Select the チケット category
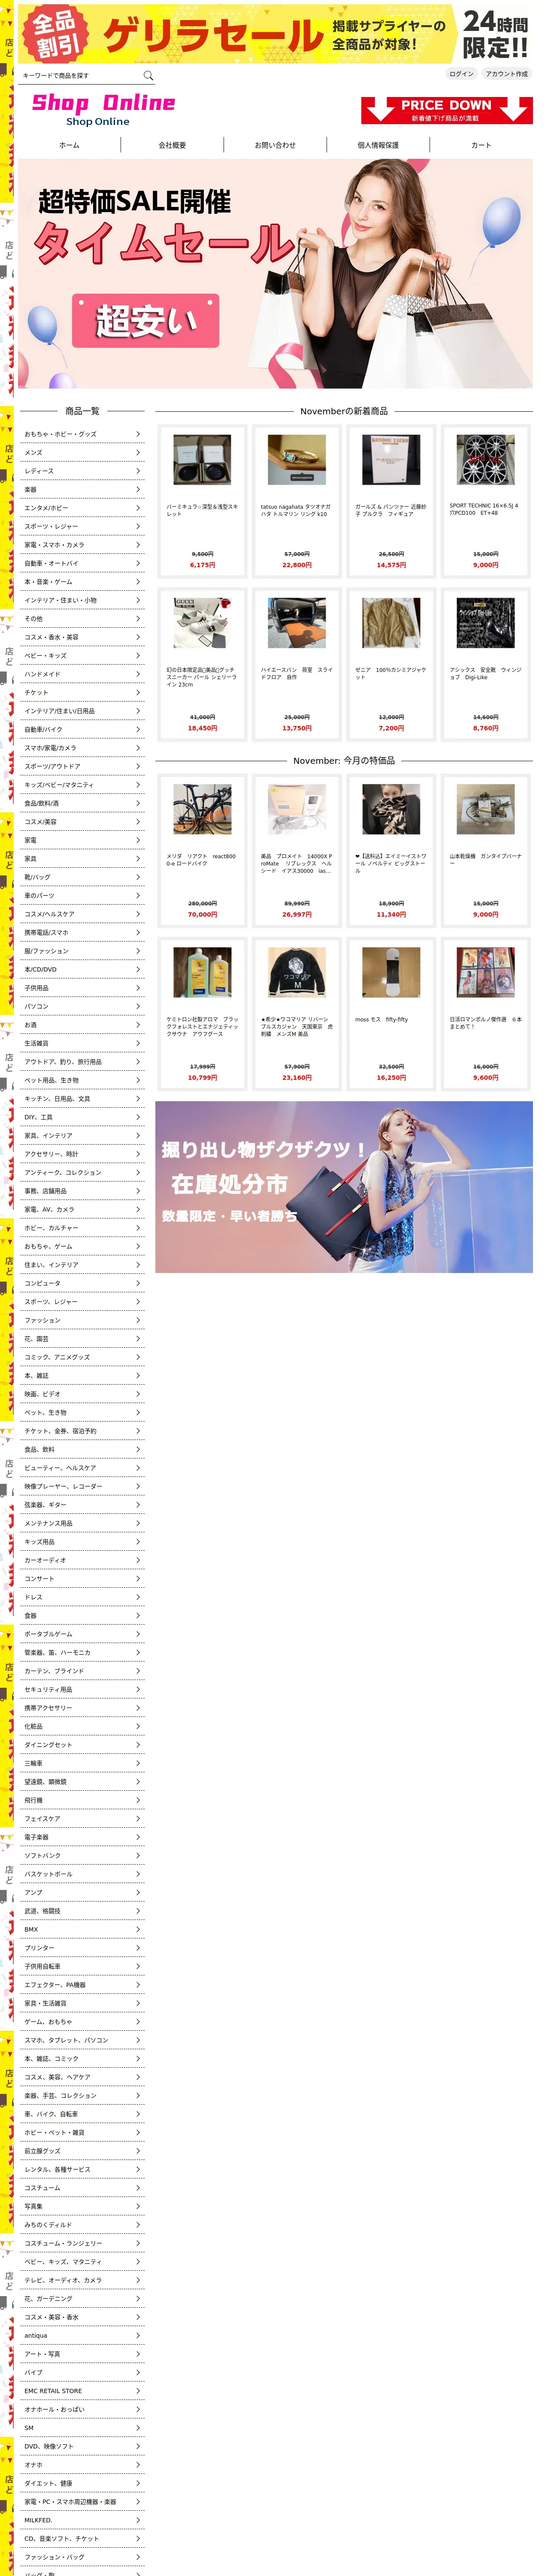This screenshot has width=551, height=2576. pos(82,692)
